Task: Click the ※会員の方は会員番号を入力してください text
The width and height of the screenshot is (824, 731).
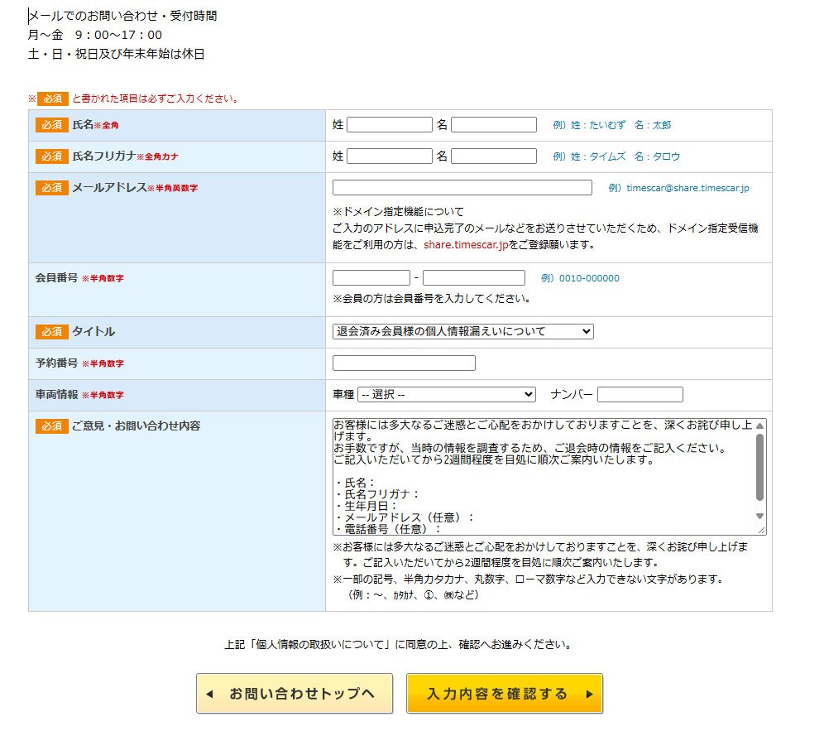Action: 432,299
